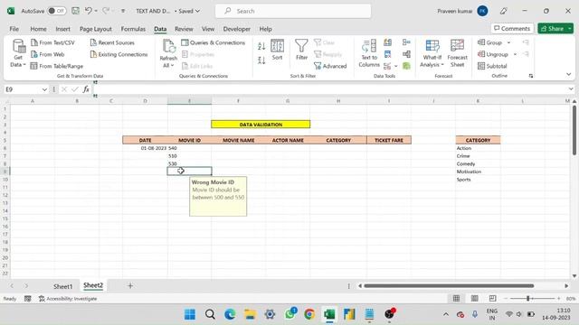Open the Sort dialog
The width and height of the screenshot is (579, 325).
point(277,50)
